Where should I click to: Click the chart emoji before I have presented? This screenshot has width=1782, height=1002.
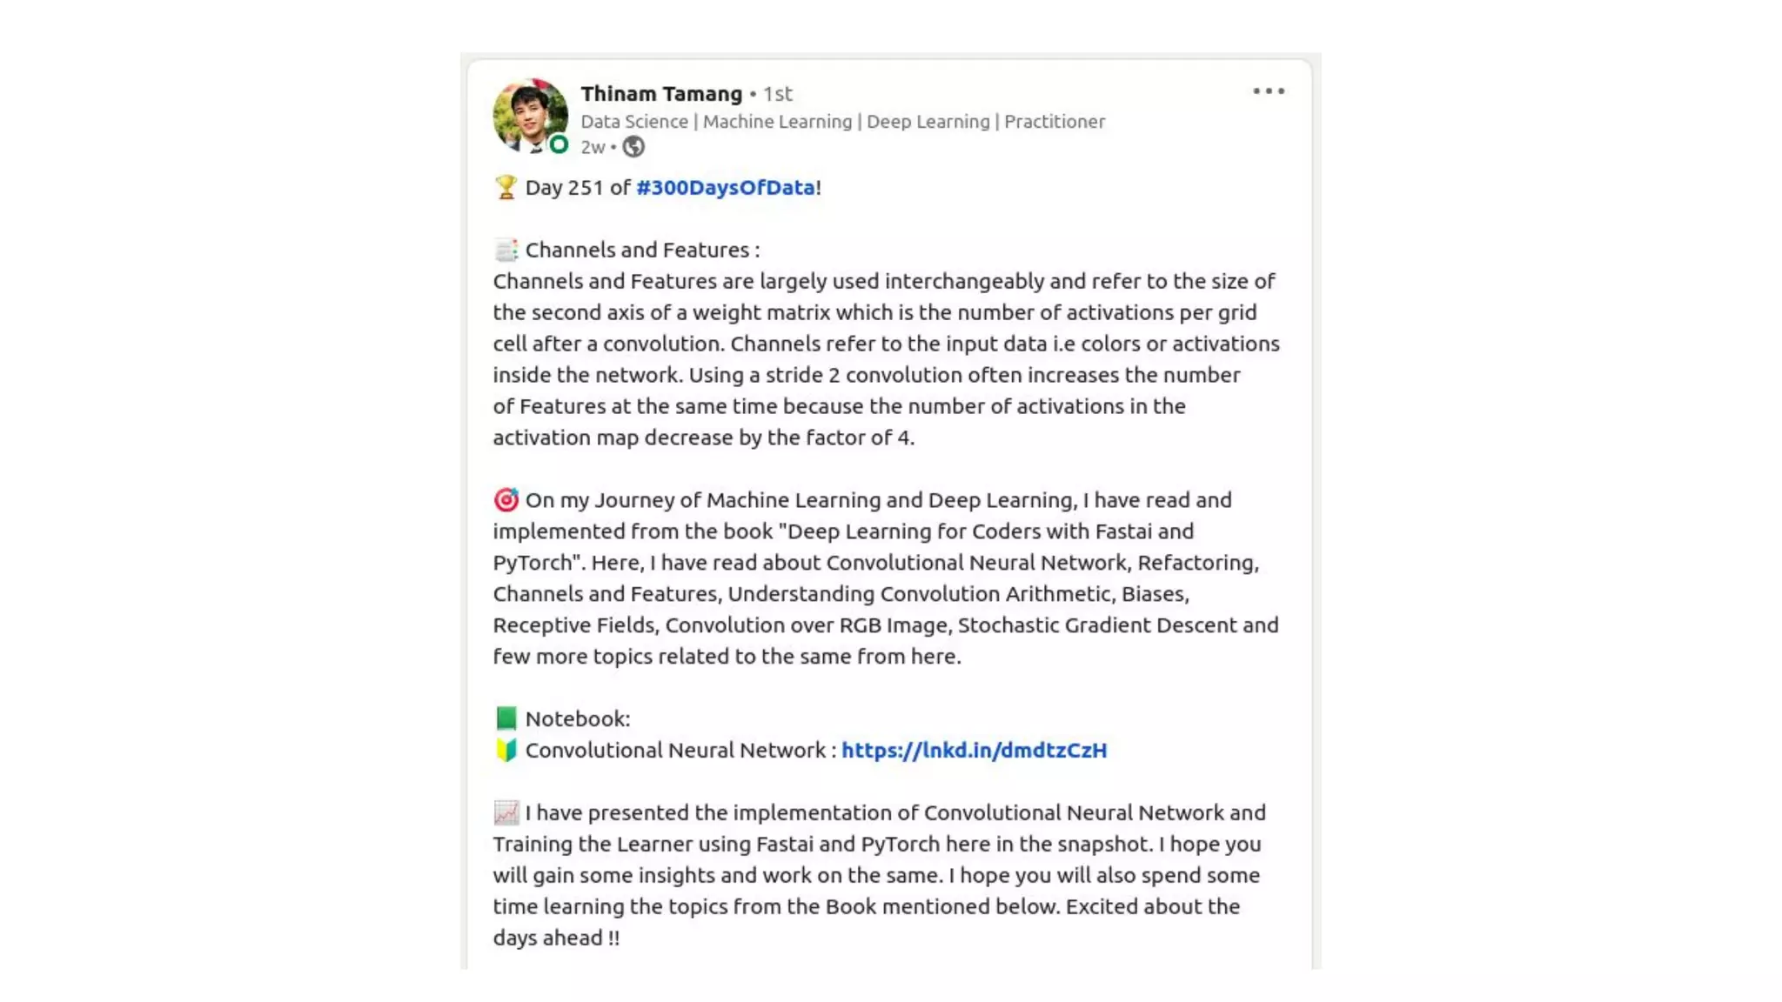(506, 813)
